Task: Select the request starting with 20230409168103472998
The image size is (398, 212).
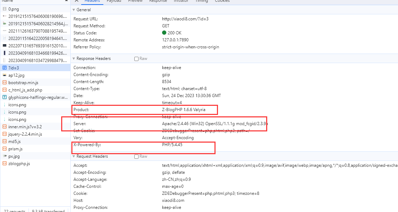Action: (35, 61)
